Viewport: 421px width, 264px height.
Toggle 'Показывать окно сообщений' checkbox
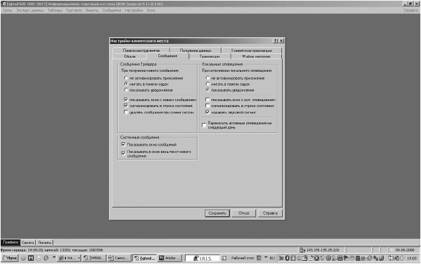tap(123, 144)
